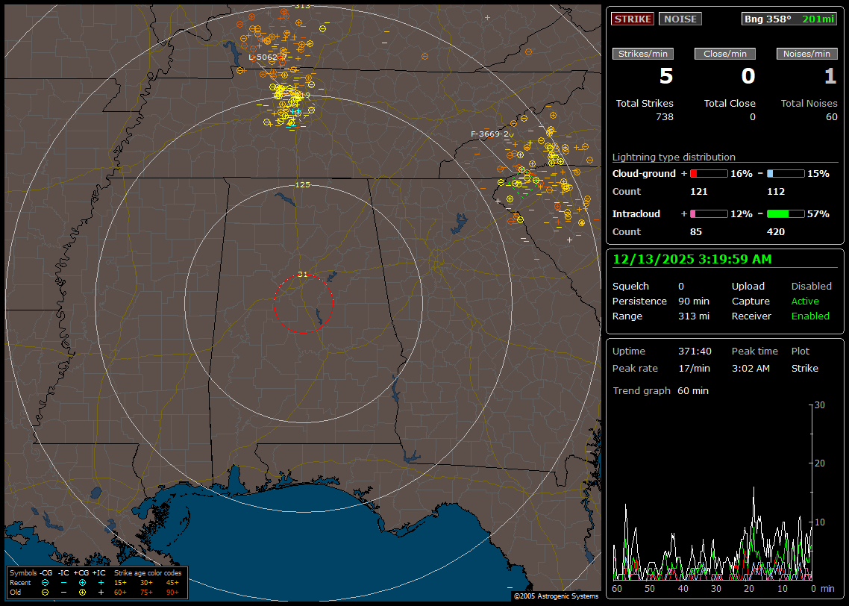Click the recent -CG symbol in legend
849x606 pixels.
[x=46, y=582]
